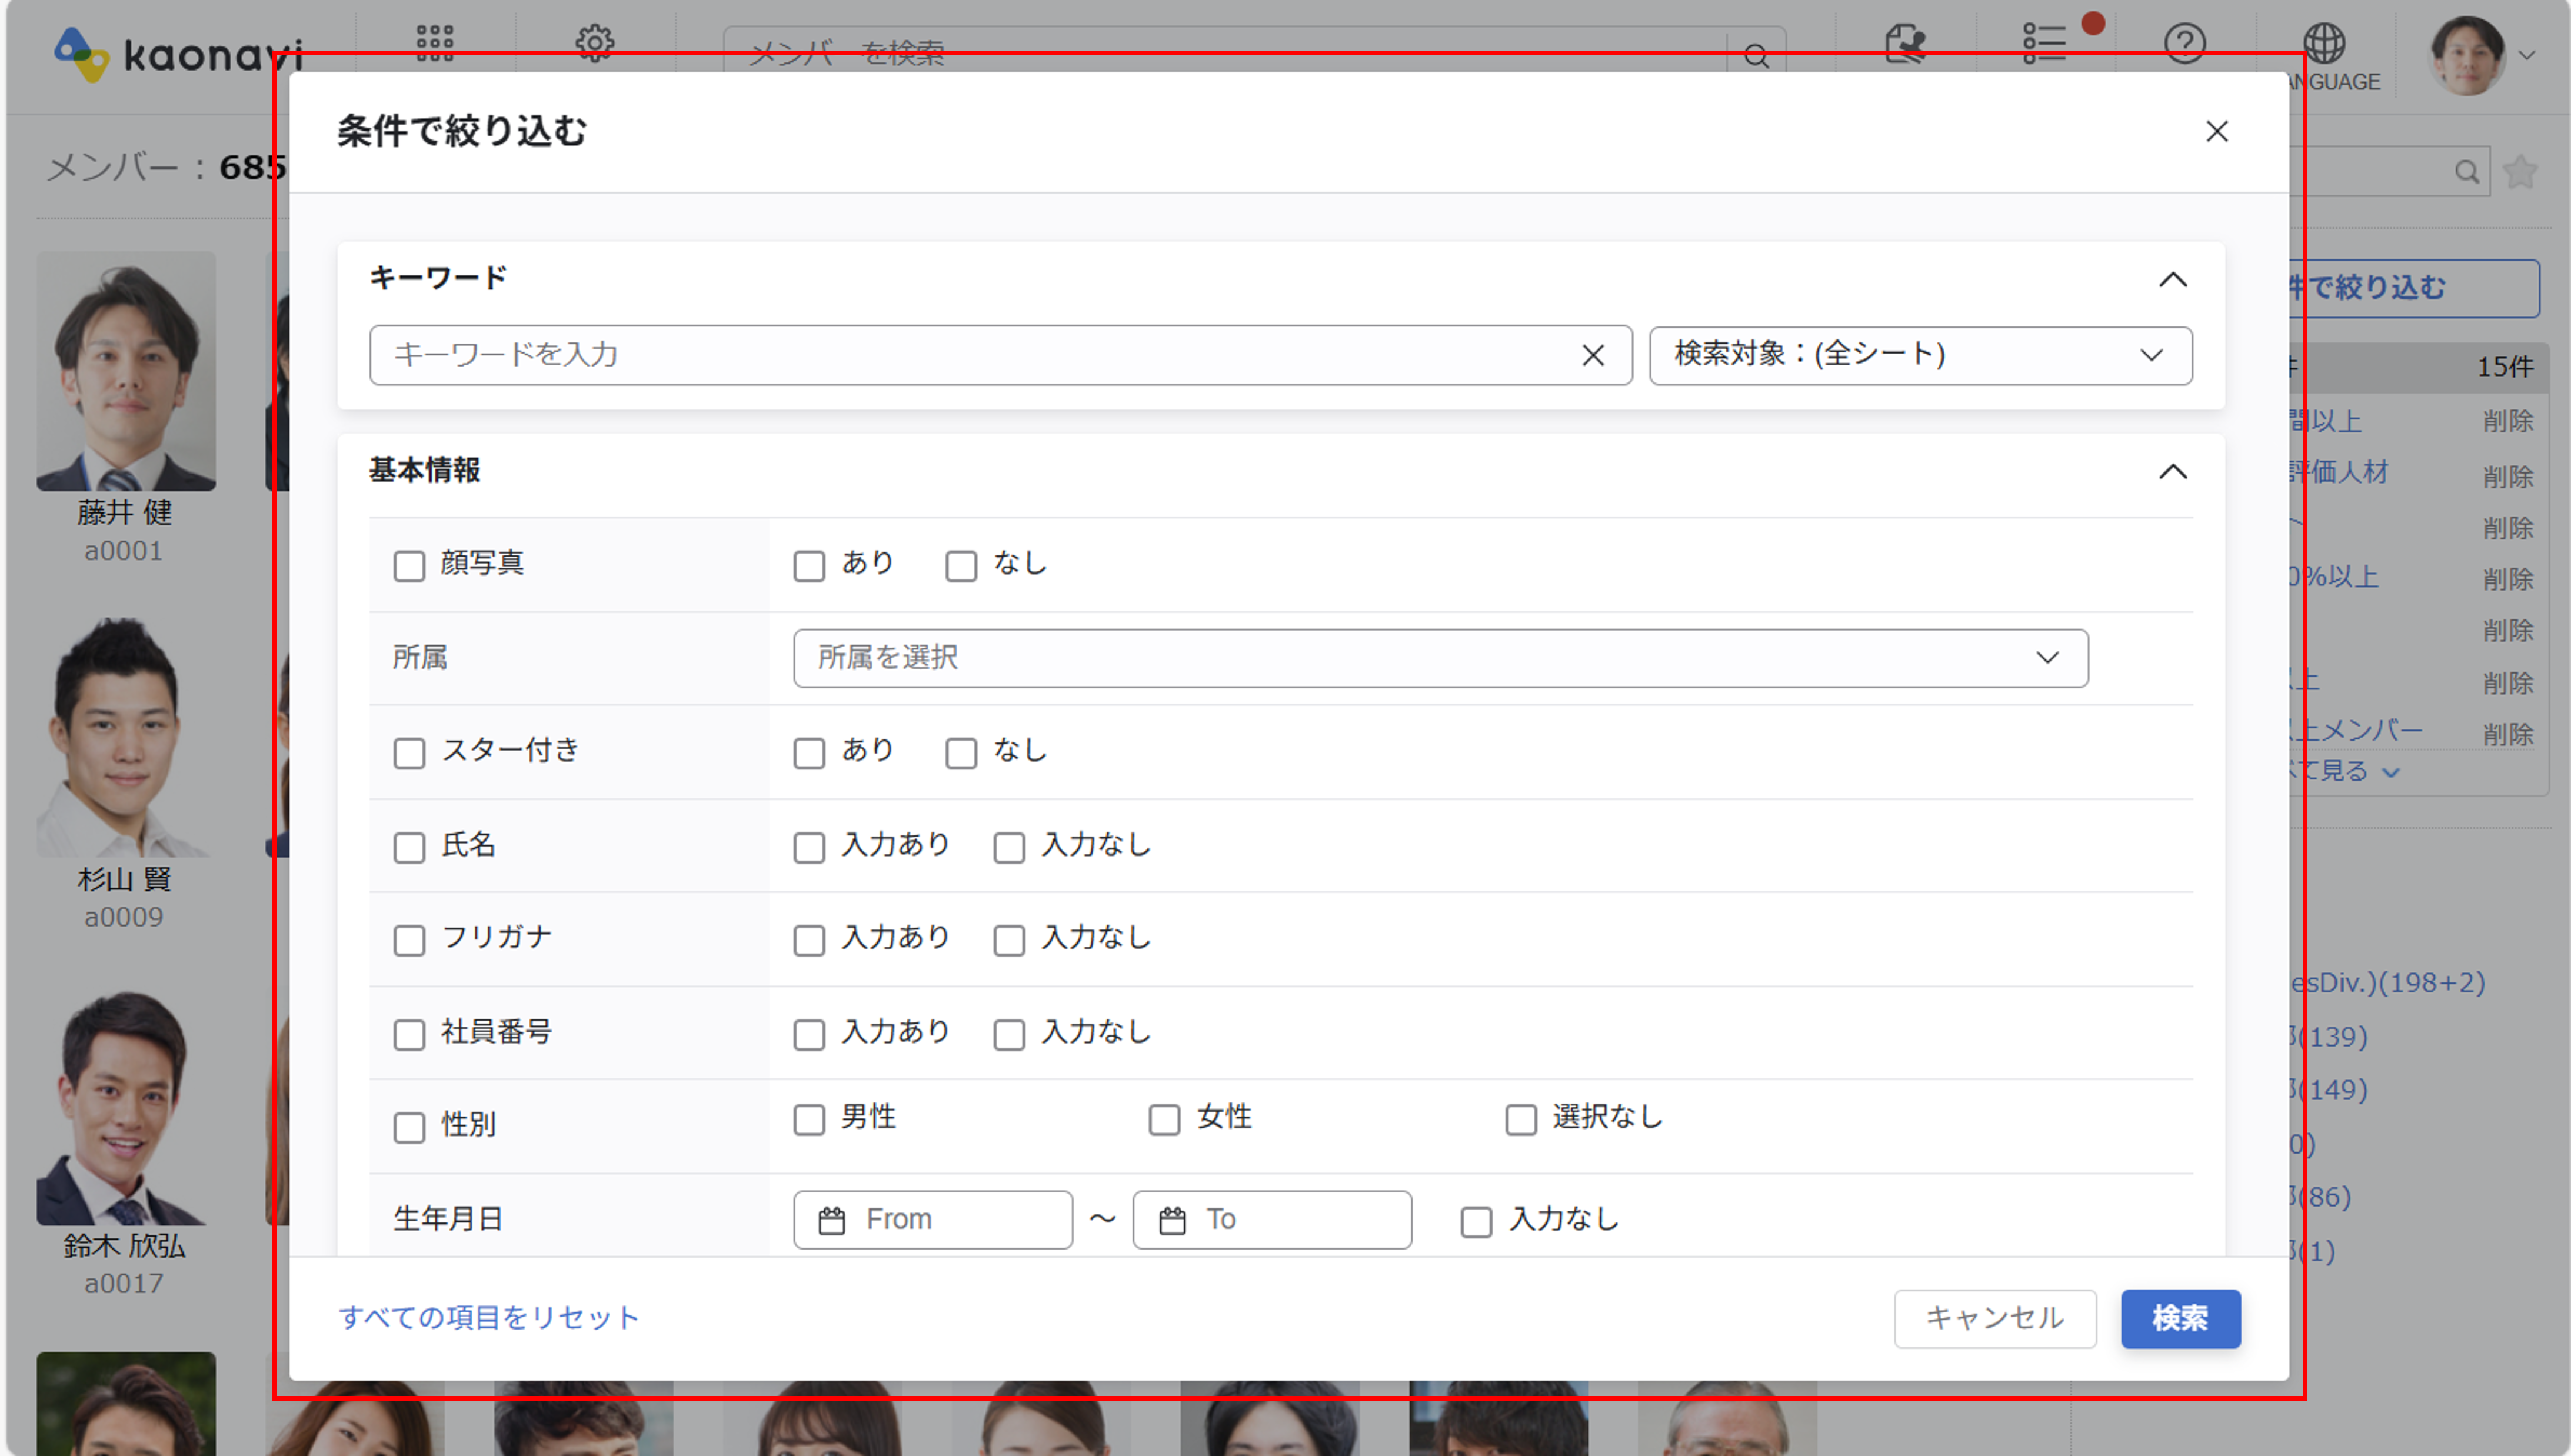Click the キャンセル button
The height and width of the screenshot is (1456, 2571).
(1994, 1318)
